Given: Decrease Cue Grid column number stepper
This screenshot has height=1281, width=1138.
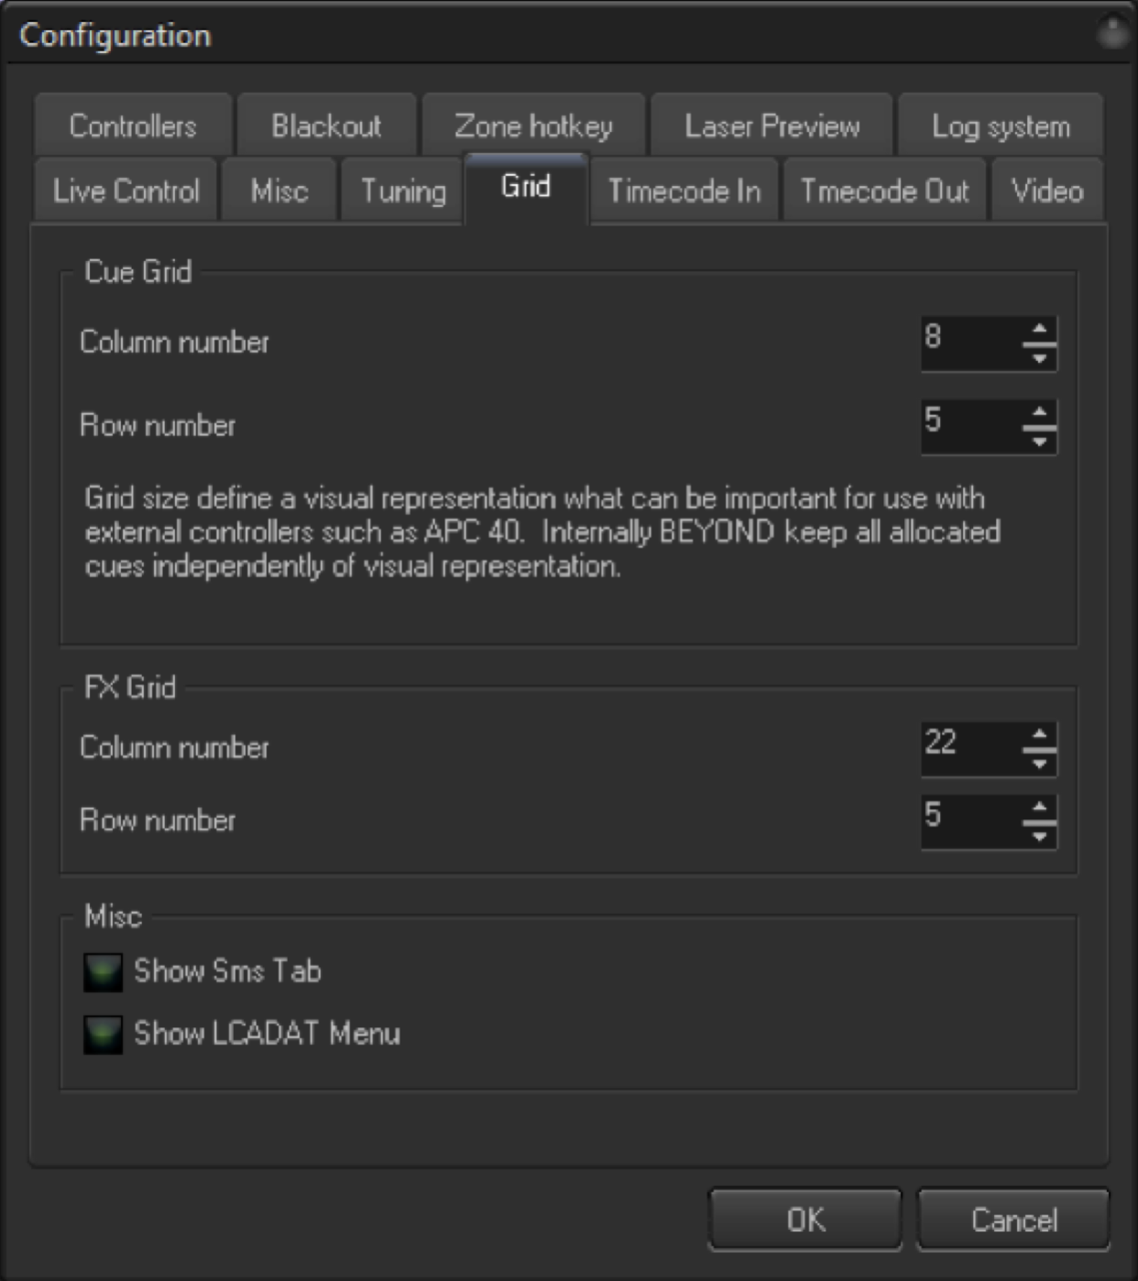Looking at the screenshot, I should click(x=1039, y=357).
